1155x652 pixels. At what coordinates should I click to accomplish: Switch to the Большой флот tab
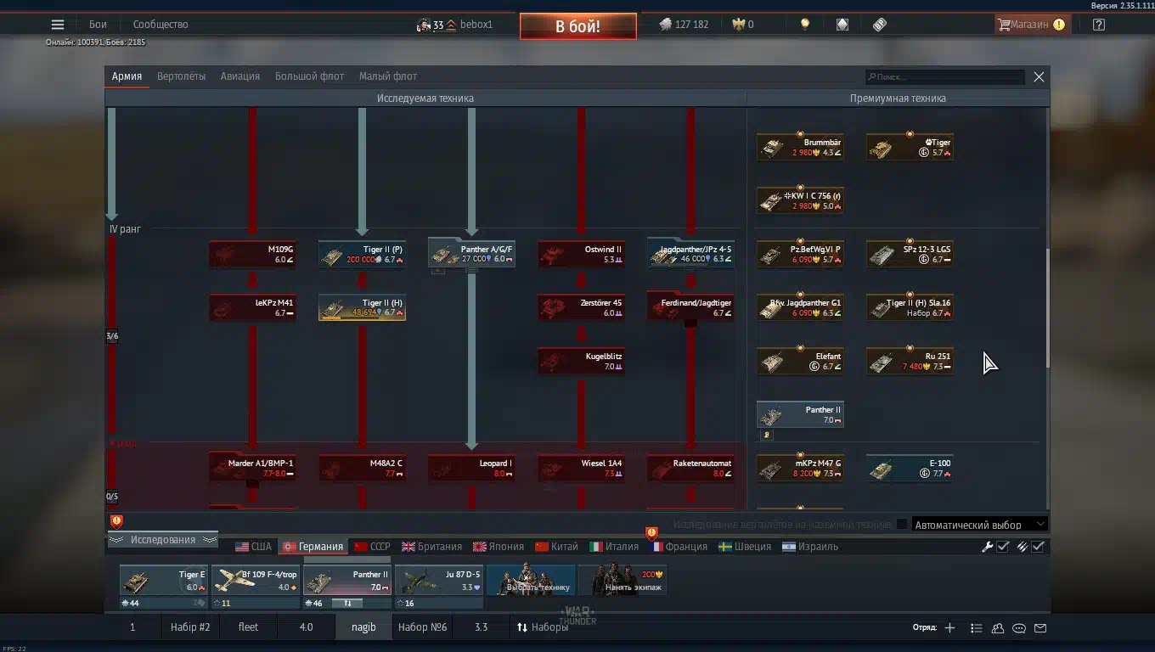309,76
